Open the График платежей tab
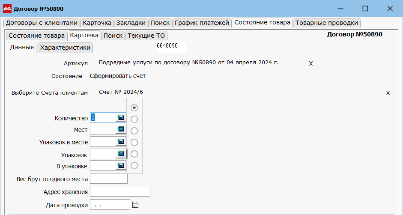 (x=202, y=23)
